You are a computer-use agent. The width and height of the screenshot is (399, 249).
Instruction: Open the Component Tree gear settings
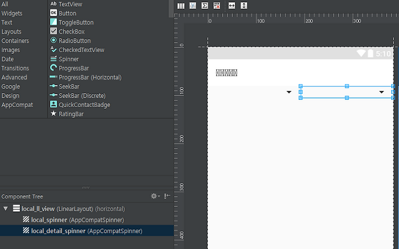click(155, 196)
